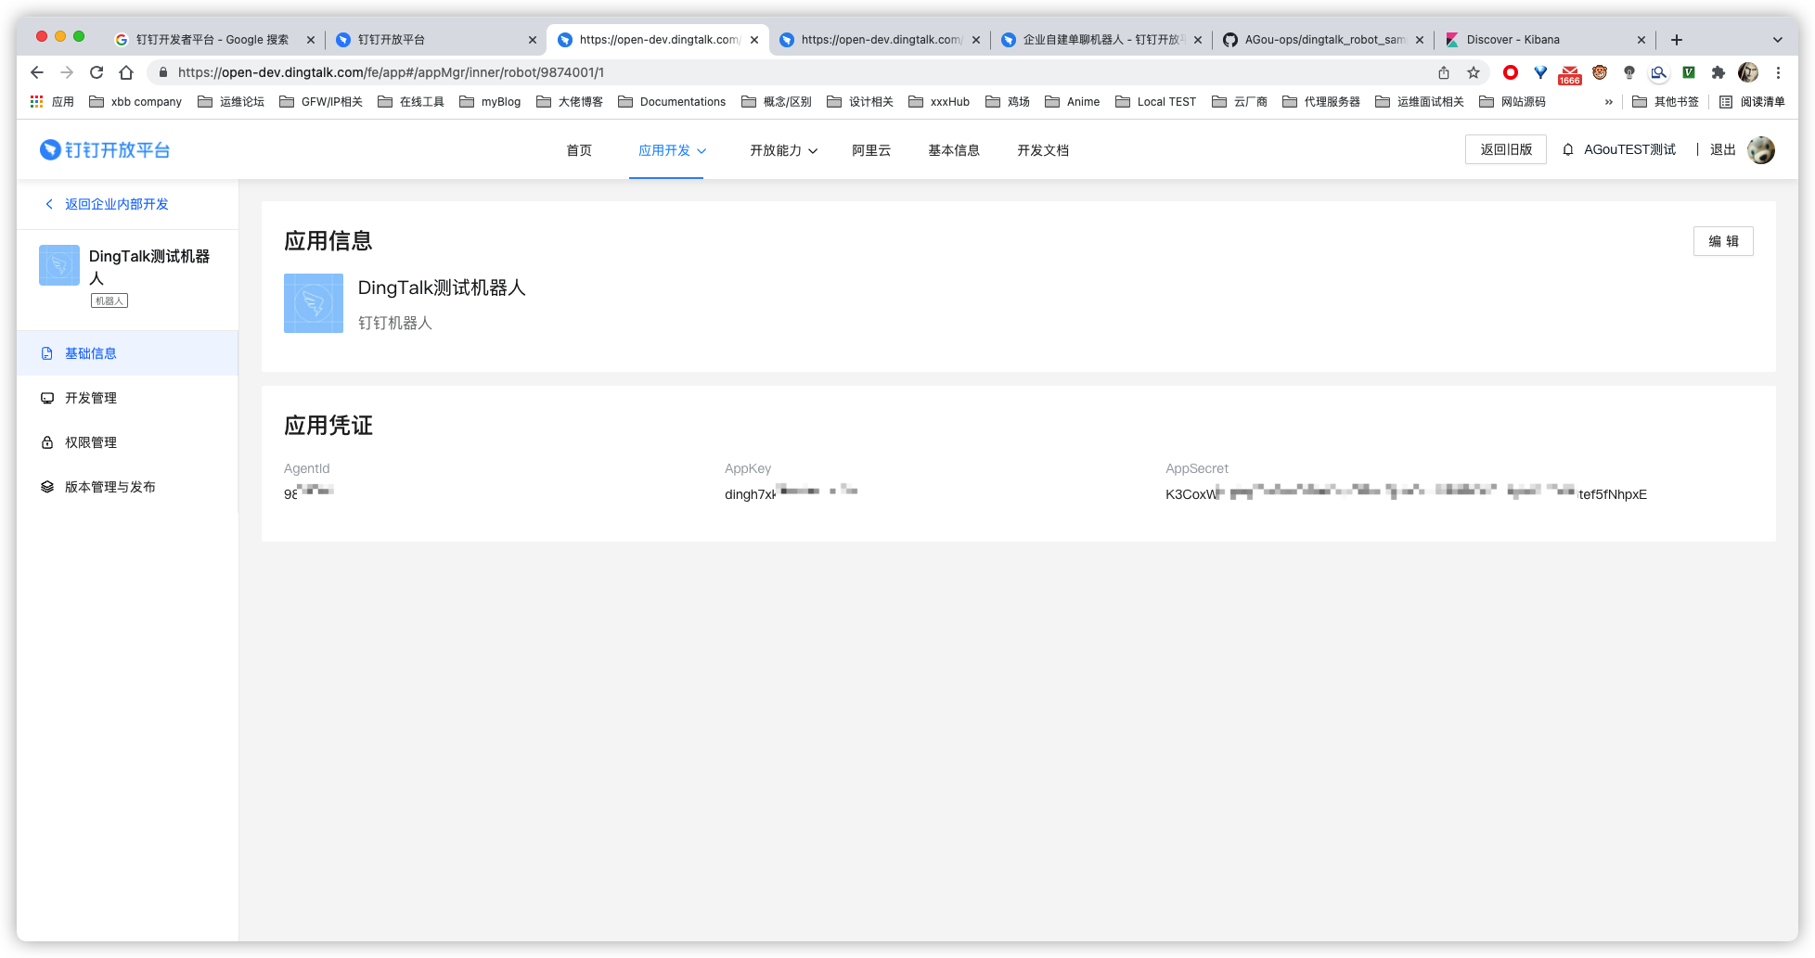Click the browser back arrow

pyautogui.click(x=37, y=72)
